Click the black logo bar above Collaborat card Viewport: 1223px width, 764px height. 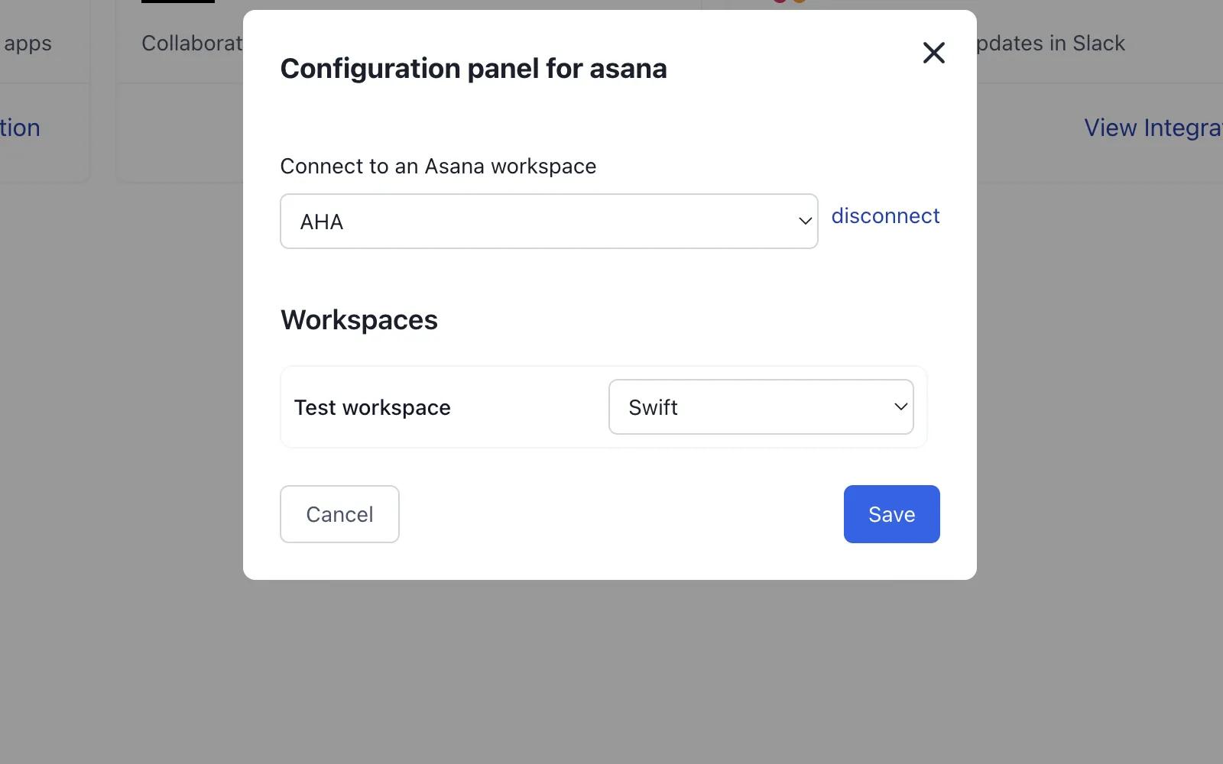[178, 2]
